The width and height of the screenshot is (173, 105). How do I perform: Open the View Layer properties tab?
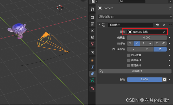point(92,31)
